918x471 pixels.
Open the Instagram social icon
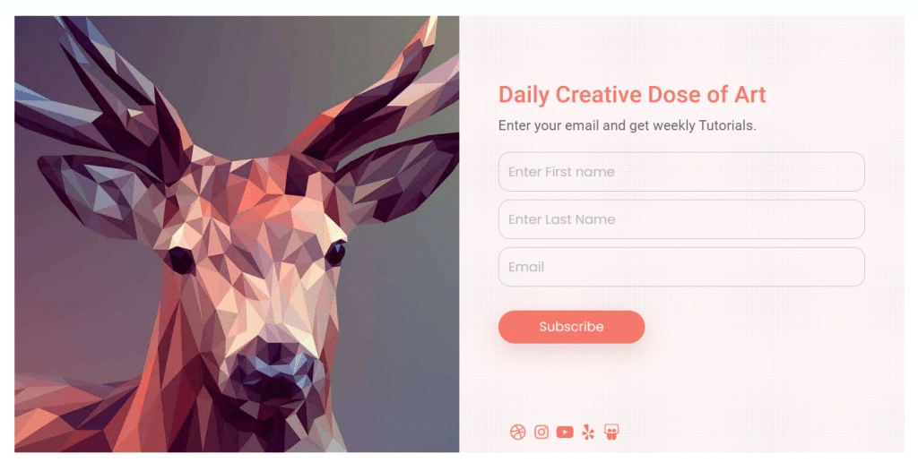coord(541,432)
